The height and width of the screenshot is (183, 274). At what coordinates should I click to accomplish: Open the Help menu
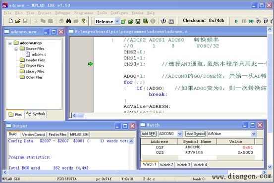[x=151, y=13]
